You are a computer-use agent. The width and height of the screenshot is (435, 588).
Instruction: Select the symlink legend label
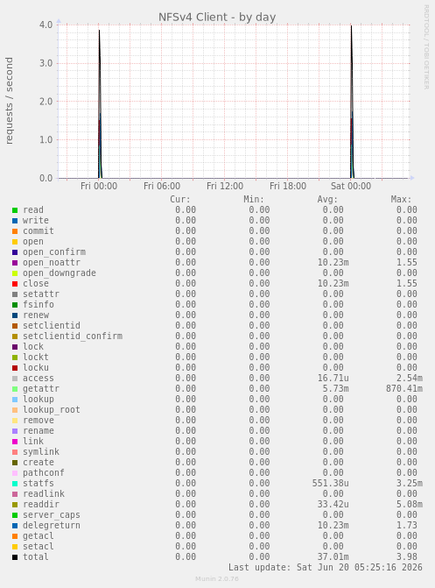click(x=41, y=452)
